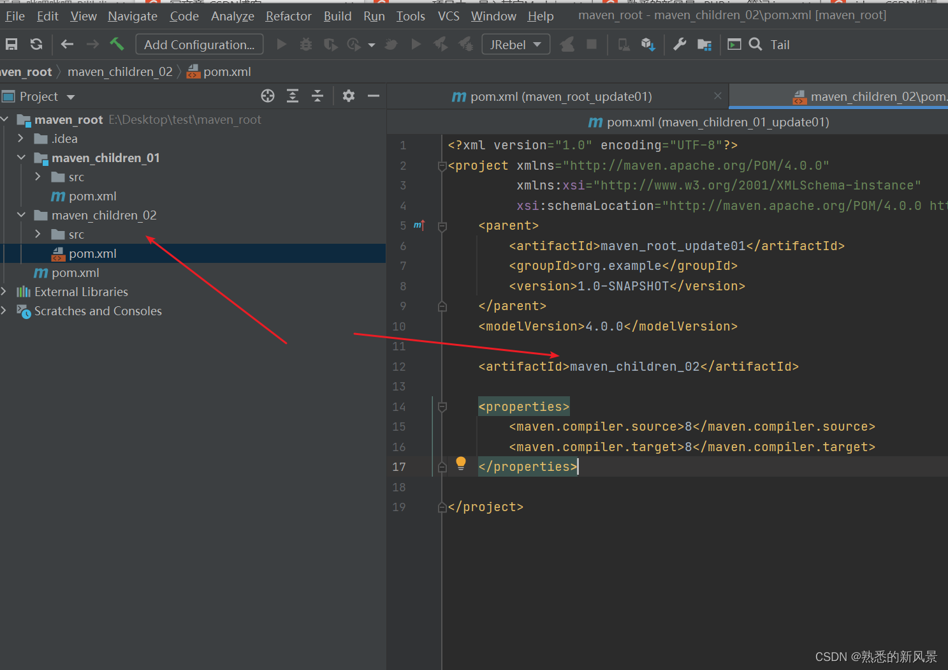Open the Edit menu

tap(48, 16)
